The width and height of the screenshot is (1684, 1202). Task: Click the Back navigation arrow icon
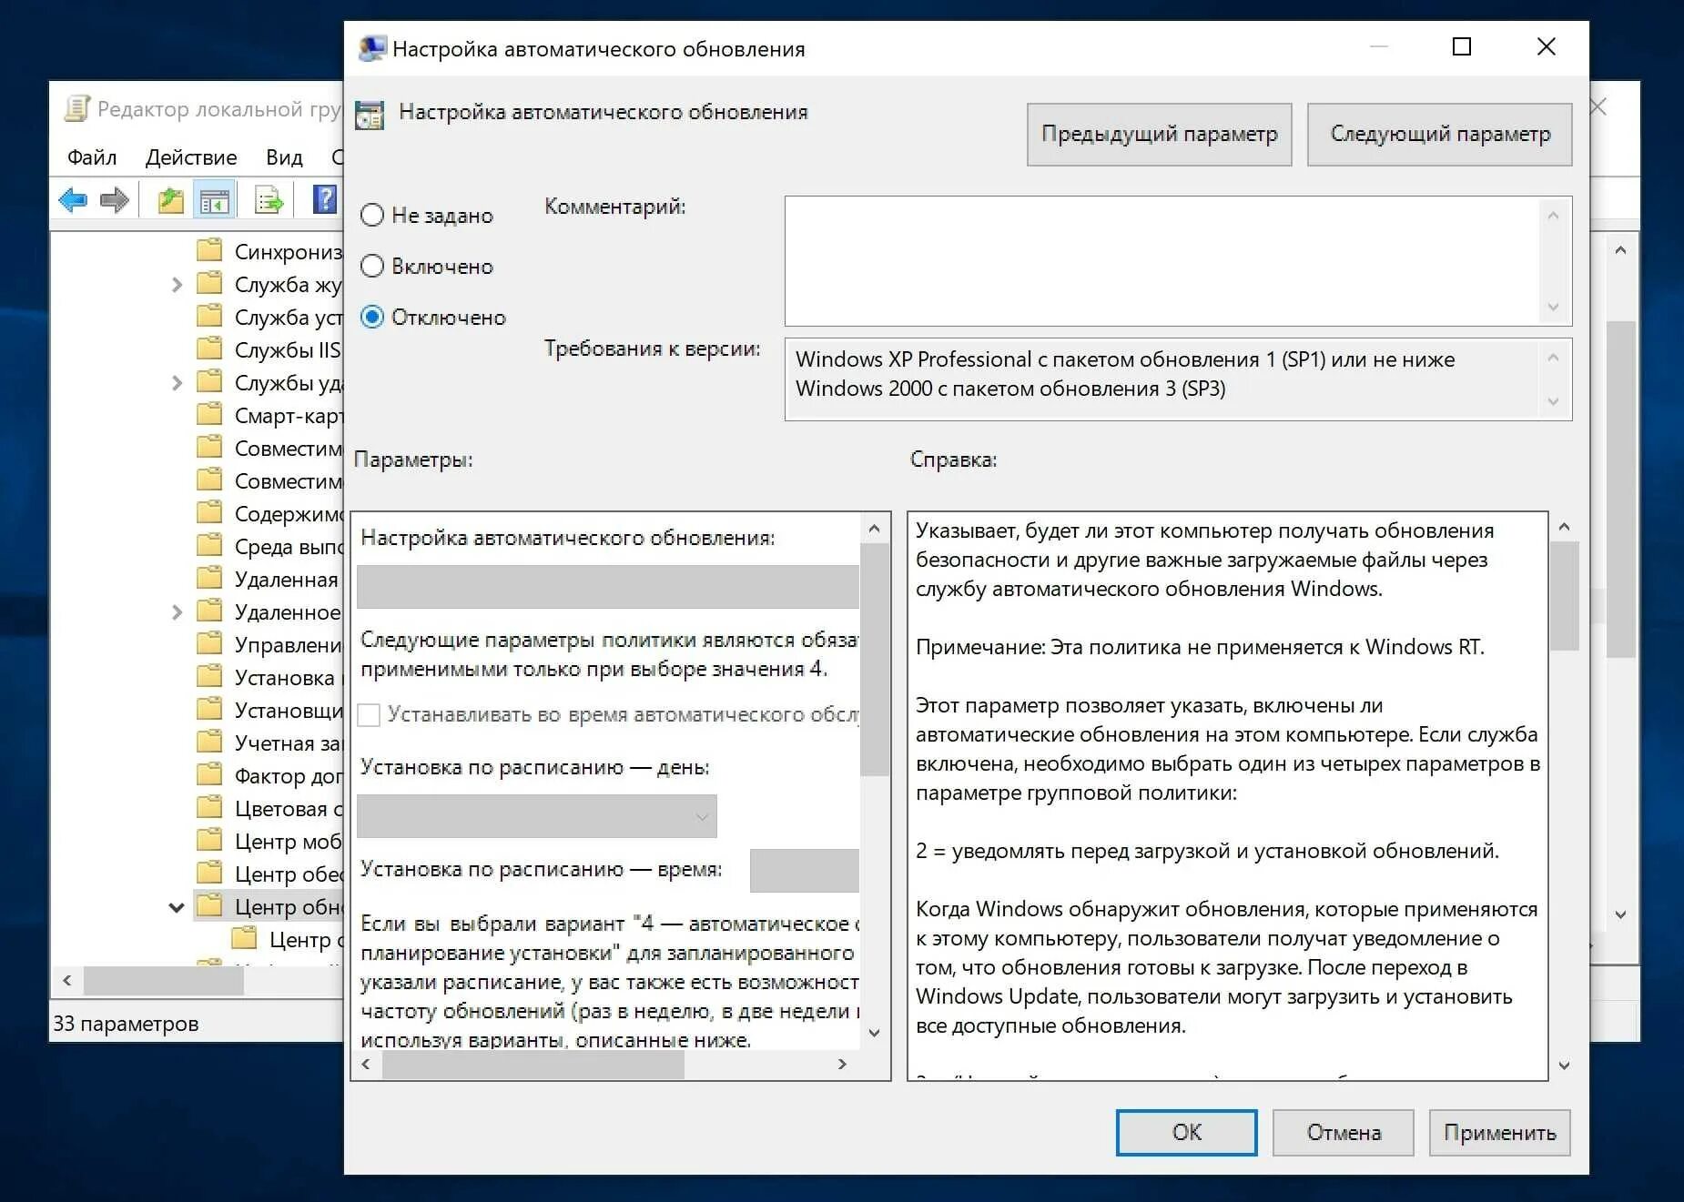75,199
